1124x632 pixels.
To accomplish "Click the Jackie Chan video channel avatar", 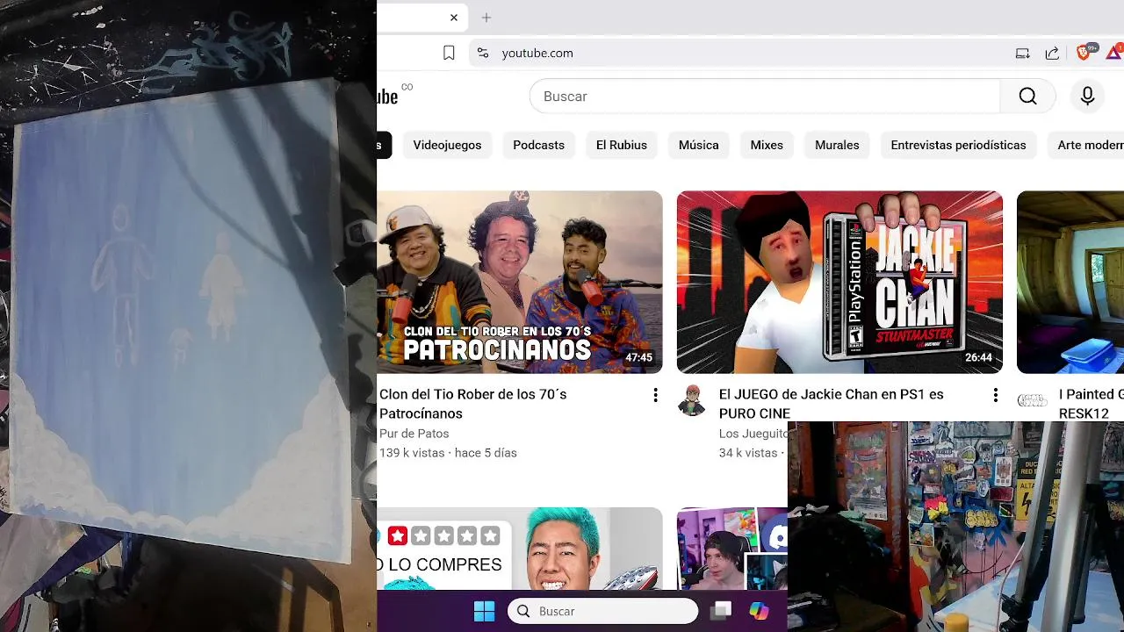I will tap(692, 400).
